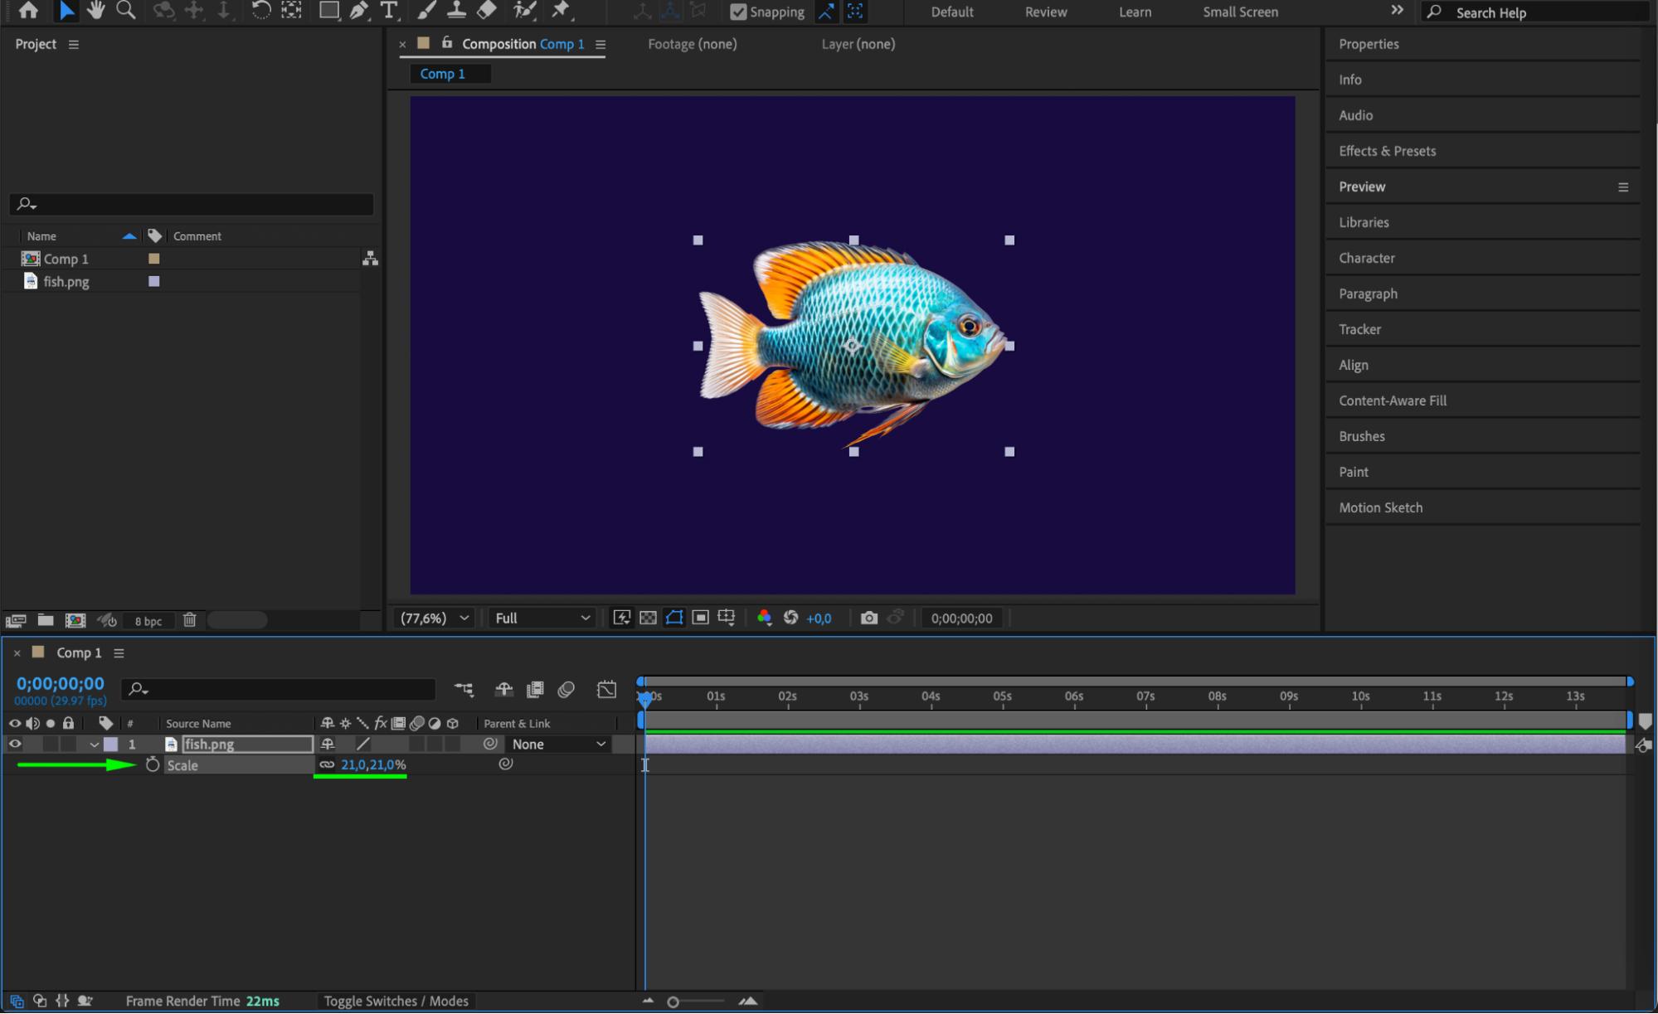This screenshot has height=1014, width=1658.
Task: Toggle the Snapping checkbox
Action: tap(738, 12)
